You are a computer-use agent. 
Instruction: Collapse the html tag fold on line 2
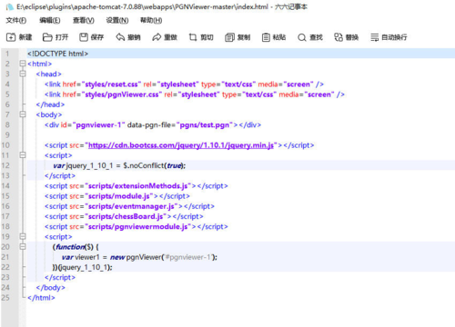[23, 64]
